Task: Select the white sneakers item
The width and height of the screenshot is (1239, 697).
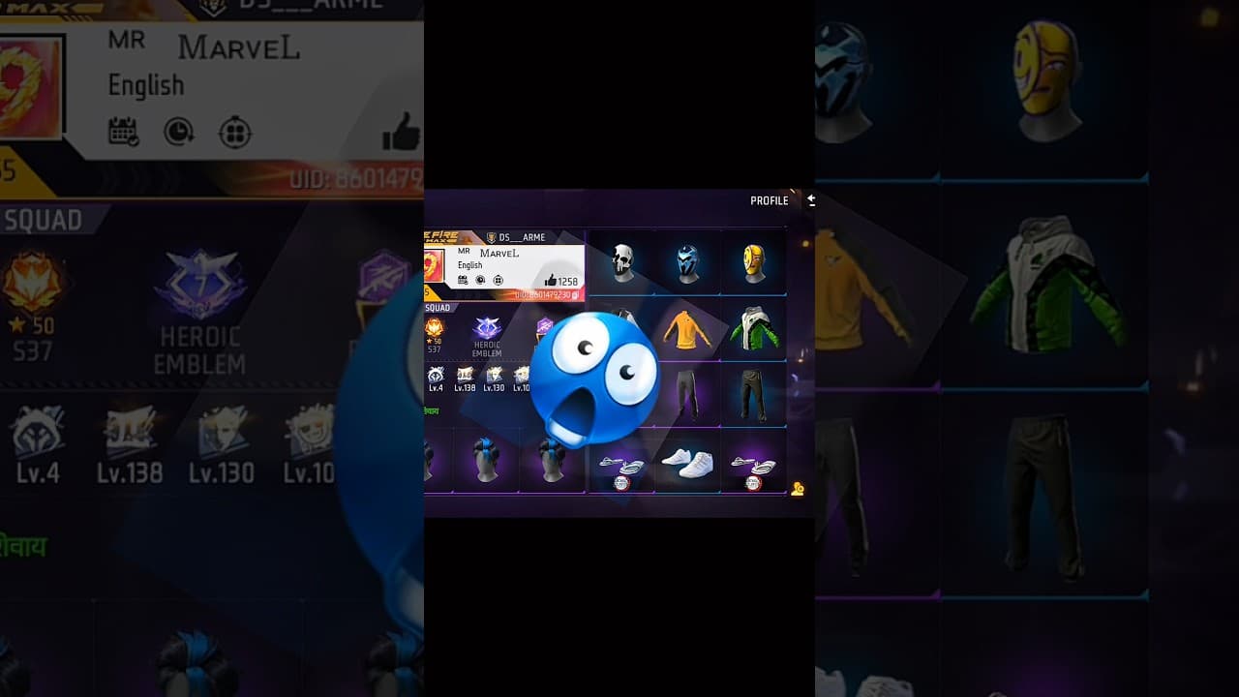Action: click(x=687, y=462)
